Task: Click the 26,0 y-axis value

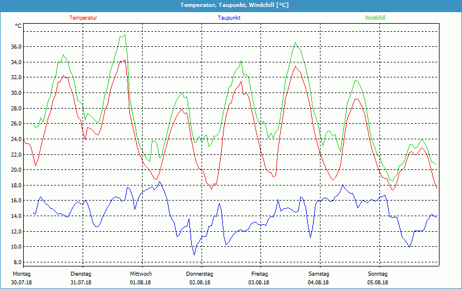Action: (x=16, y=124)
